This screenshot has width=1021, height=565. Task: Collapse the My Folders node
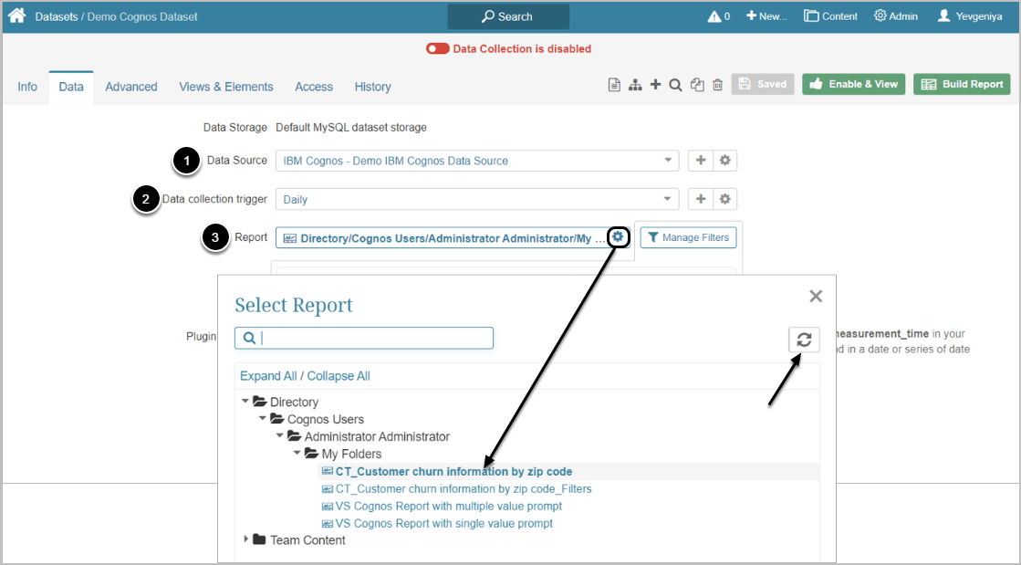pyautogui.click(x=297, y=453)
